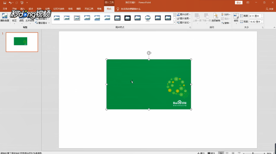
Task: Click 重设图片 (Reset Picture) button
Action: click(x=42, y=23)
